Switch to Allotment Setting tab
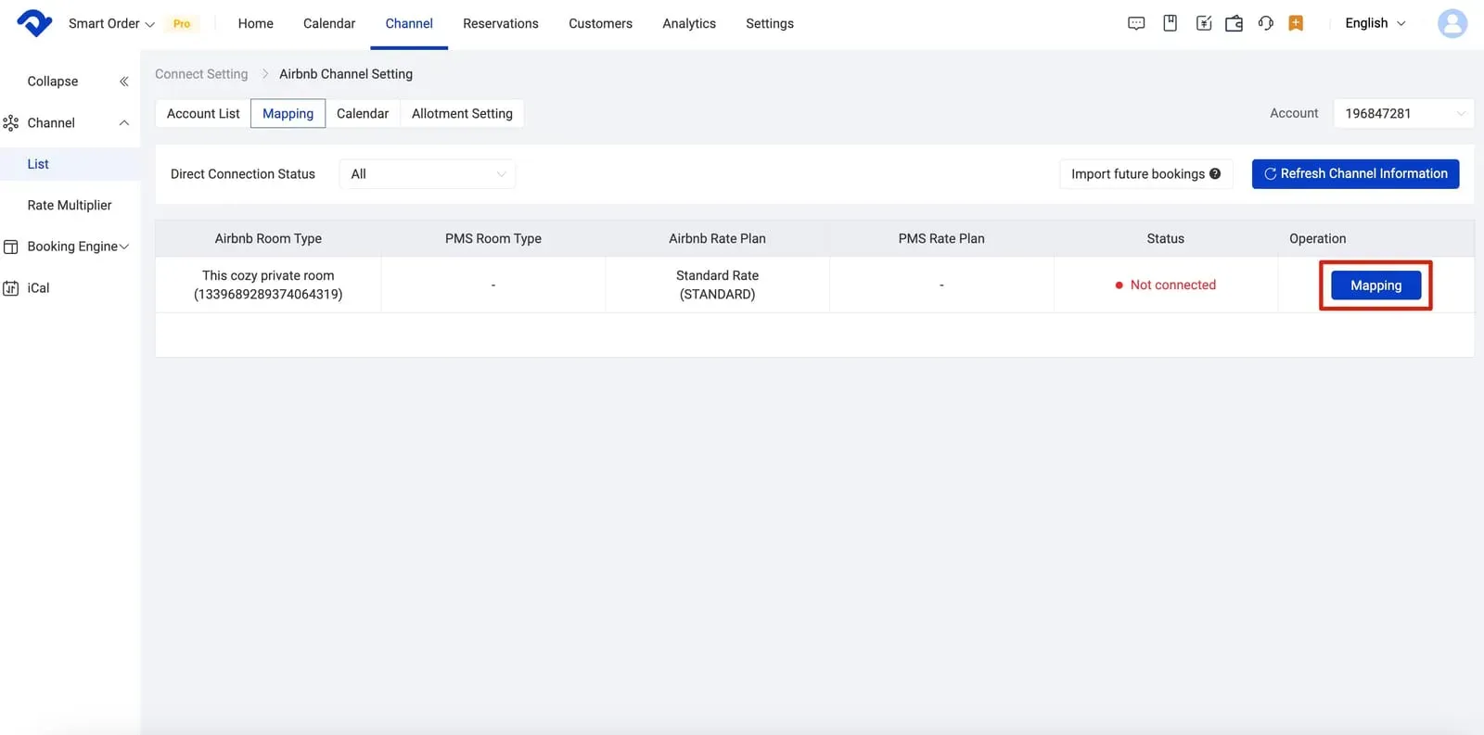The image size is (1484, 735). pos(462,113)
